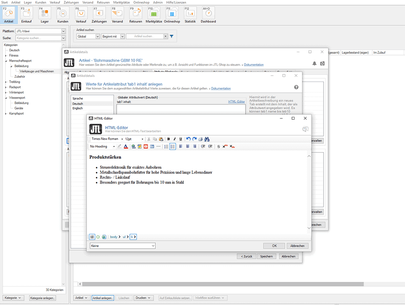This screenshot has width=405, height=305.
Task: Open the Dashboard toolbar icon
Action: 208,15
